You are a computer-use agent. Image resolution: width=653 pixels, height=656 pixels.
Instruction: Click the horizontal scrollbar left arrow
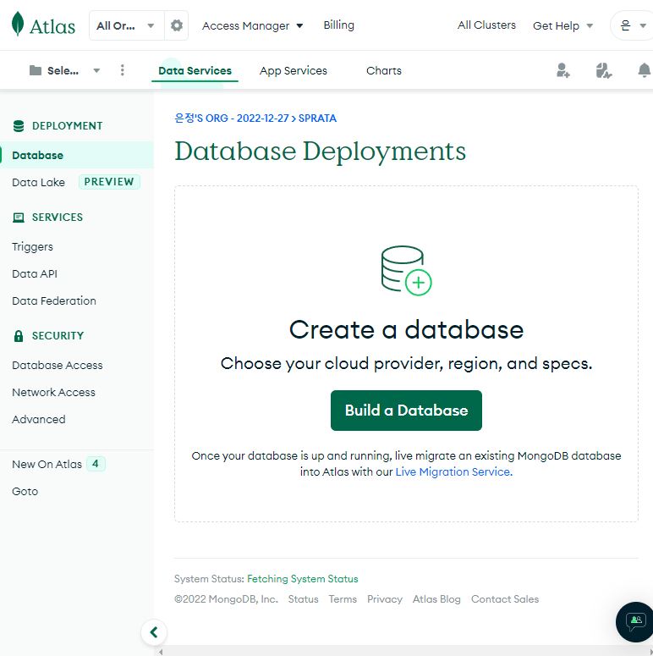tap(161, 652)
